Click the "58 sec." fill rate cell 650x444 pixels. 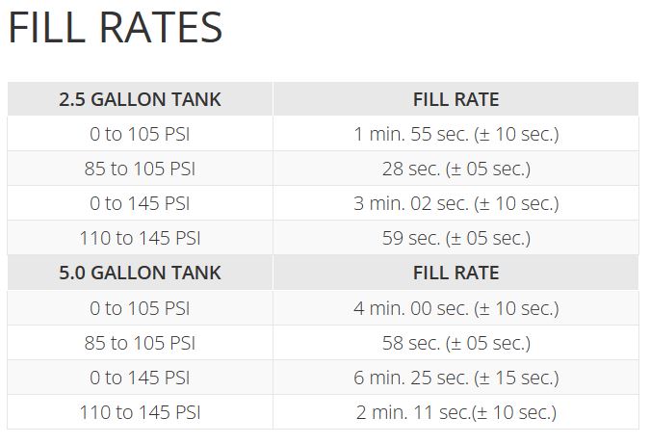coord(455,343)
